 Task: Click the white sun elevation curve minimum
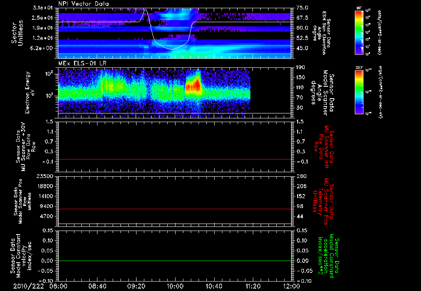(172, 49)
